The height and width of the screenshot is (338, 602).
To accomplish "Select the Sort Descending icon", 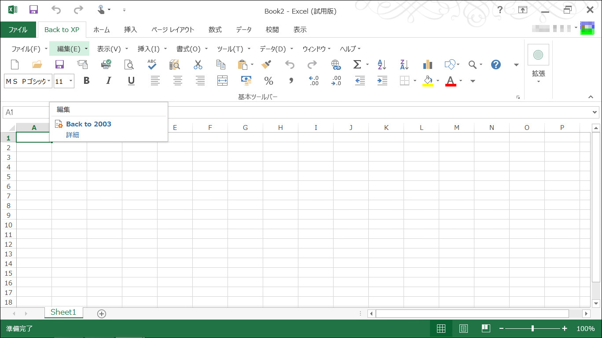I will coord(404,65).
